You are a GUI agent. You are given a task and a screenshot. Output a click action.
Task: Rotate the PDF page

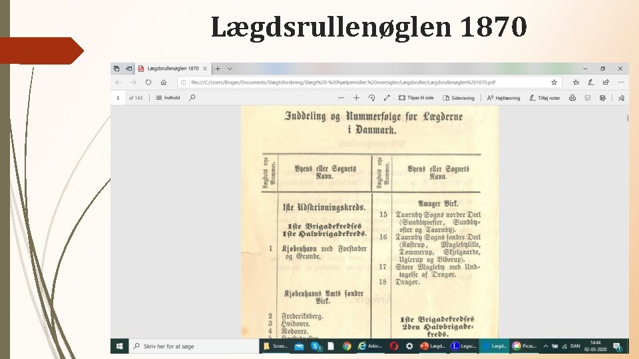click(x=371, y=98)
